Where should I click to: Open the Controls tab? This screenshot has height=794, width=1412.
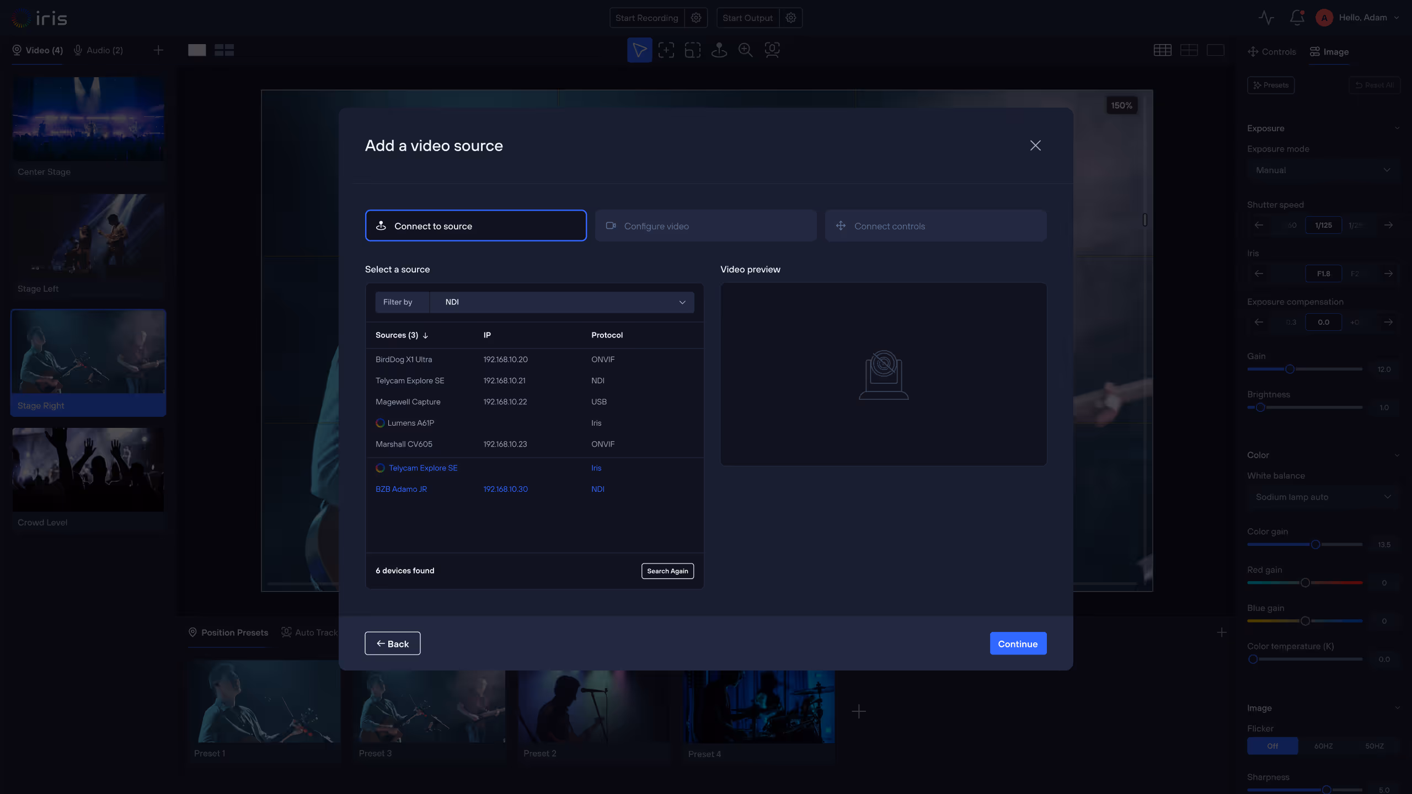[1272, 52]
